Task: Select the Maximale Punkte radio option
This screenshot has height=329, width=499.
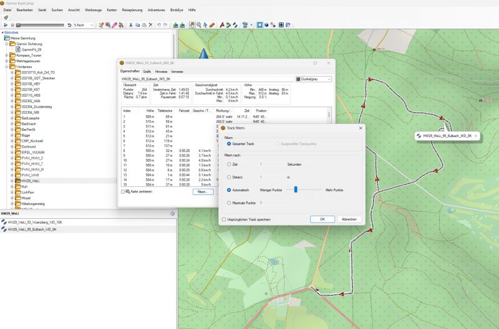Action: tap(229, 203)
